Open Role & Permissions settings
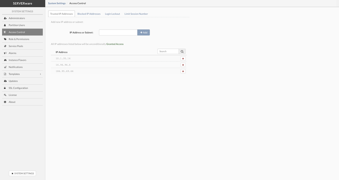Viewport: 339px width, 180px height. coord(19,39)
